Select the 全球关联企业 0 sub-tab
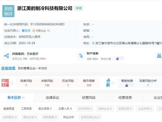The width and height of the screenshot is (162, 122). pos(90,117)
